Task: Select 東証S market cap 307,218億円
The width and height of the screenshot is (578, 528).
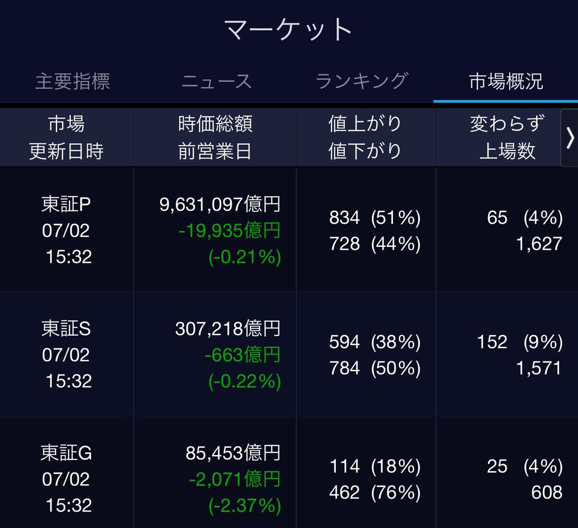Action: tap(228, 329)
